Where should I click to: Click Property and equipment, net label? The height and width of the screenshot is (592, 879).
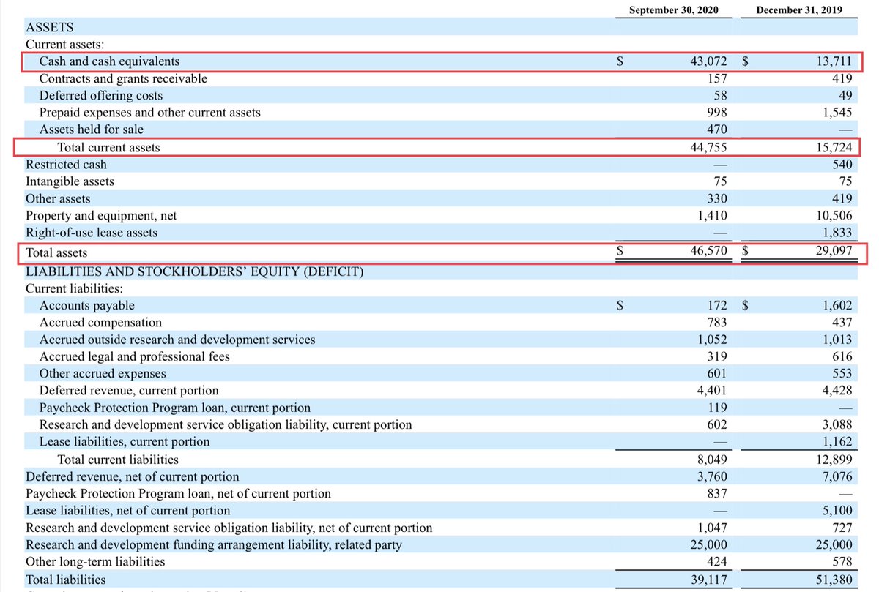coord(101,216)
